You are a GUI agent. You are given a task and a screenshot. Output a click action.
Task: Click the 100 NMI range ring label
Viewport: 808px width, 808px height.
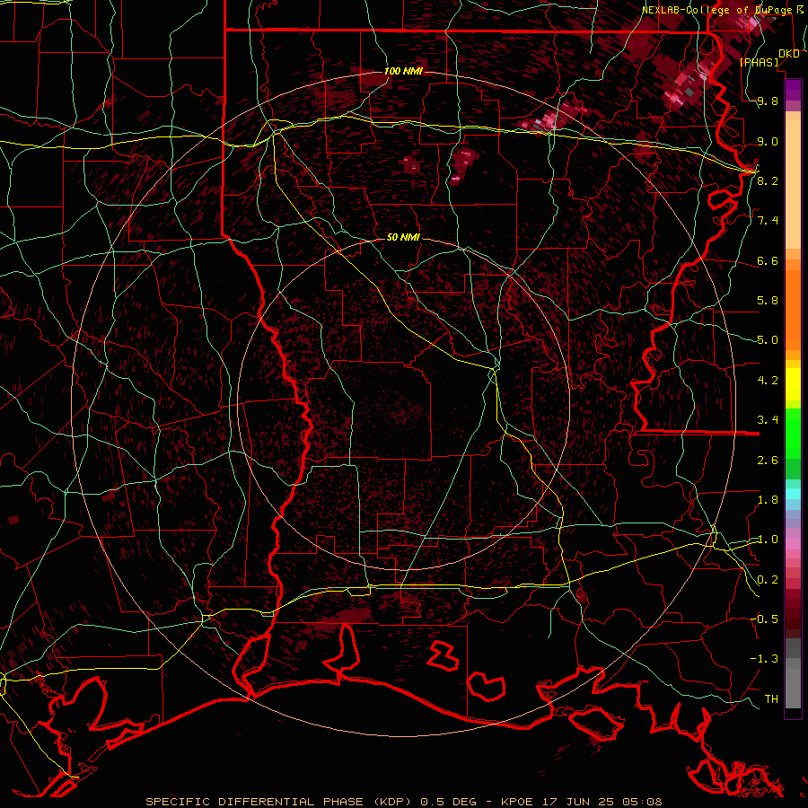coord(403,71)
